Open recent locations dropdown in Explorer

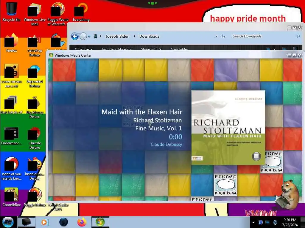[89, 37]
